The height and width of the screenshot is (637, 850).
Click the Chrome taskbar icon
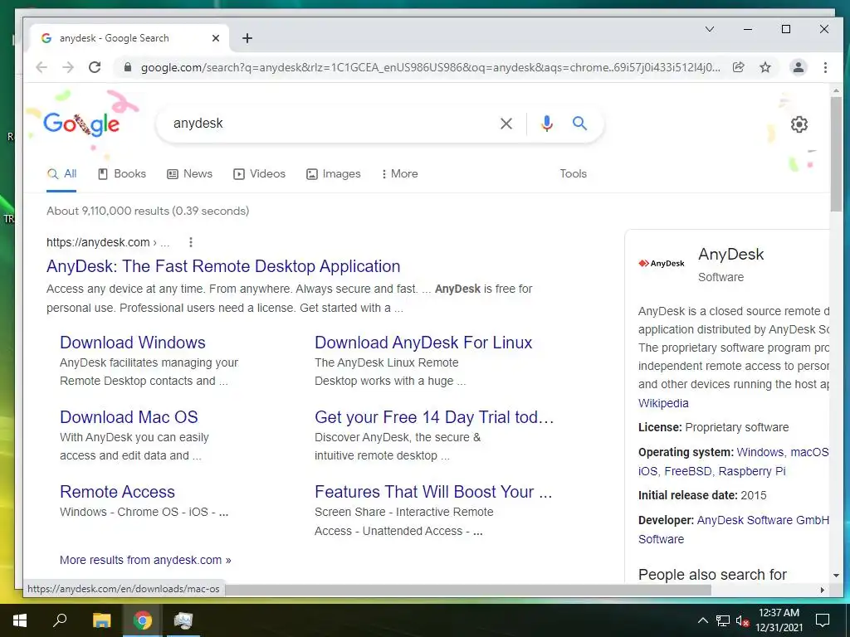click(x=143, y=620)
